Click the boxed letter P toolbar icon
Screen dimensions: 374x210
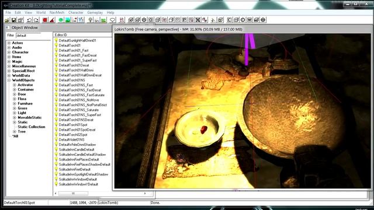click(185, 20)
